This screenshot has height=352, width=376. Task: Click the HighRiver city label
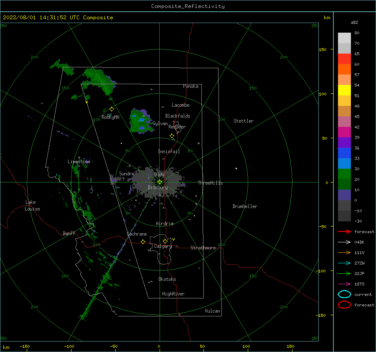tap(173, 294)
